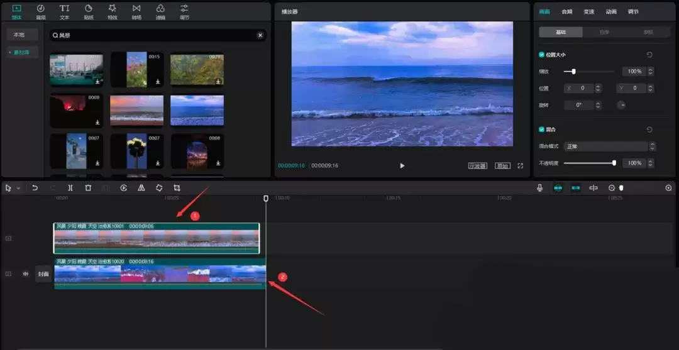Open the 音频 (Audio) media panel

41,11
